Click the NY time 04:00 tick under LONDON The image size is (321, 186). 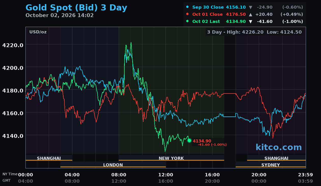pyautogui.click(x=72, y=175)
